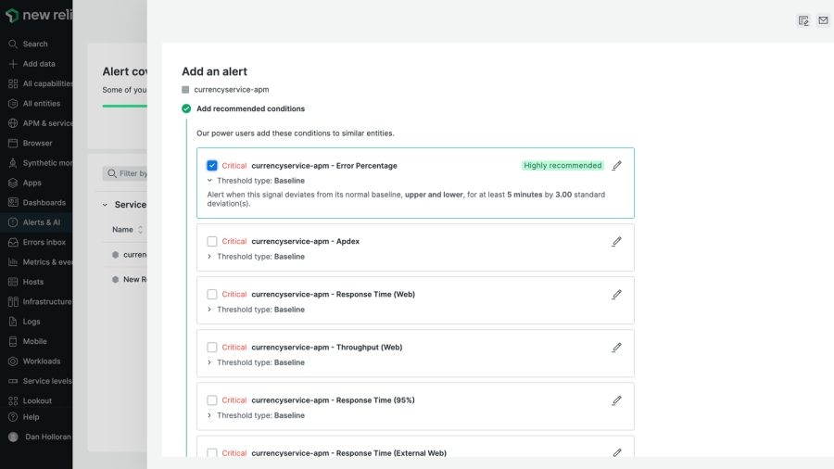834x469 pixels.
Task: Open the Dan Holloran user menu
Action: click(x=46, y=437)
